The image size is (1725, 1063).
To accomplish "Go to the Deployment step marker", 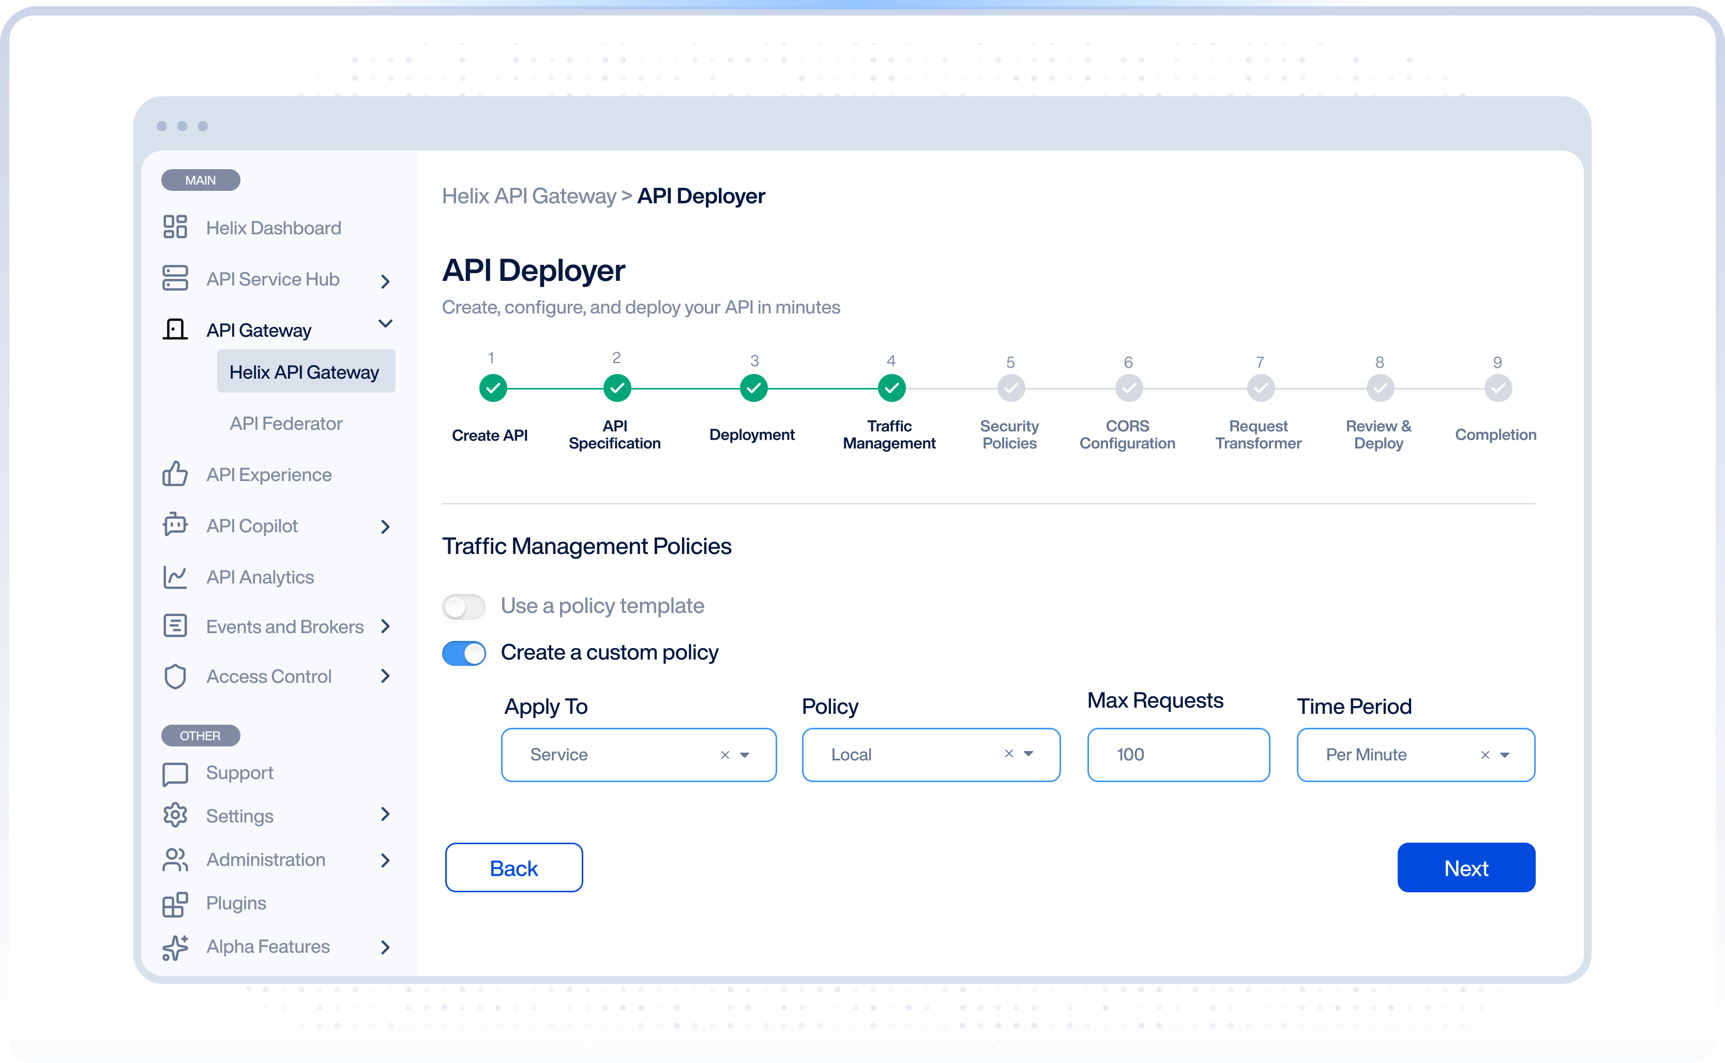I will click(753, 388).
